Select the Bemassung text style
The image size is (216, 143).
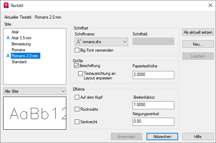pos(21,44)
